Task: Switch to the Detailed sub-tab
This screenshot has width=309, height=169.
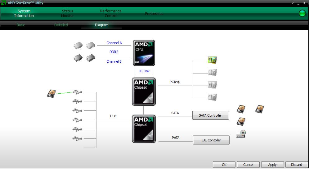Action: [61, 25]
